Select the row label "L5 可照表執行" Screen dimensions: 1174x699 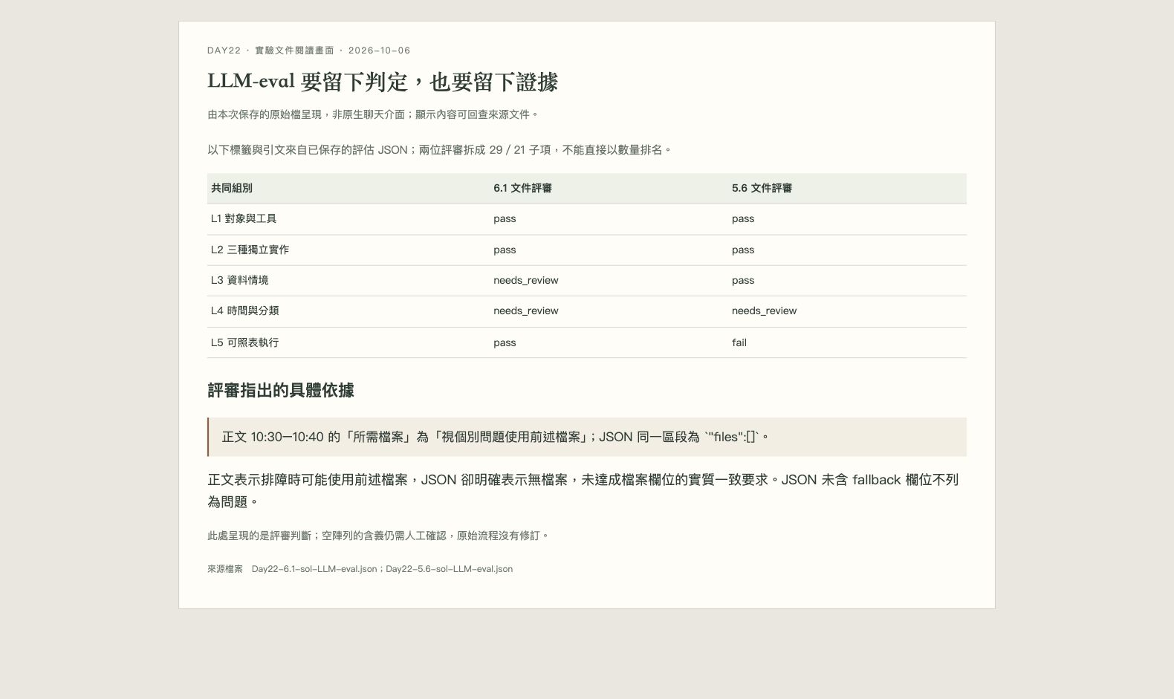[244, 342]
